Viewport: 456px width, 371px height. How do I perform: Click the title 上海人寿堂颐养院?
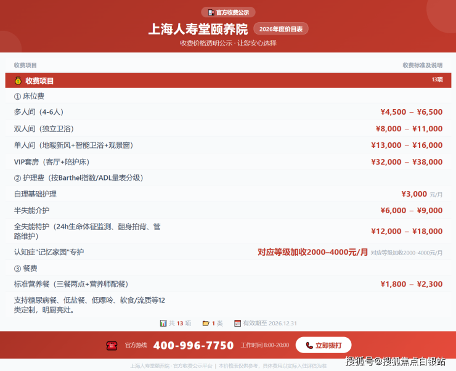pos(198,29)
